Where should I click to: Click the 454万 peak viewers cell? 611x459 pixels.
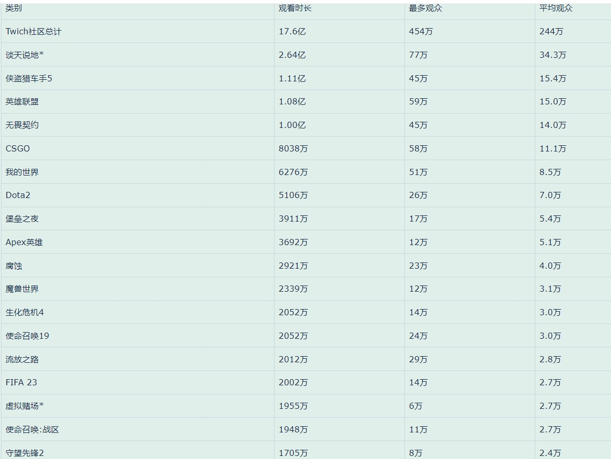421,31
